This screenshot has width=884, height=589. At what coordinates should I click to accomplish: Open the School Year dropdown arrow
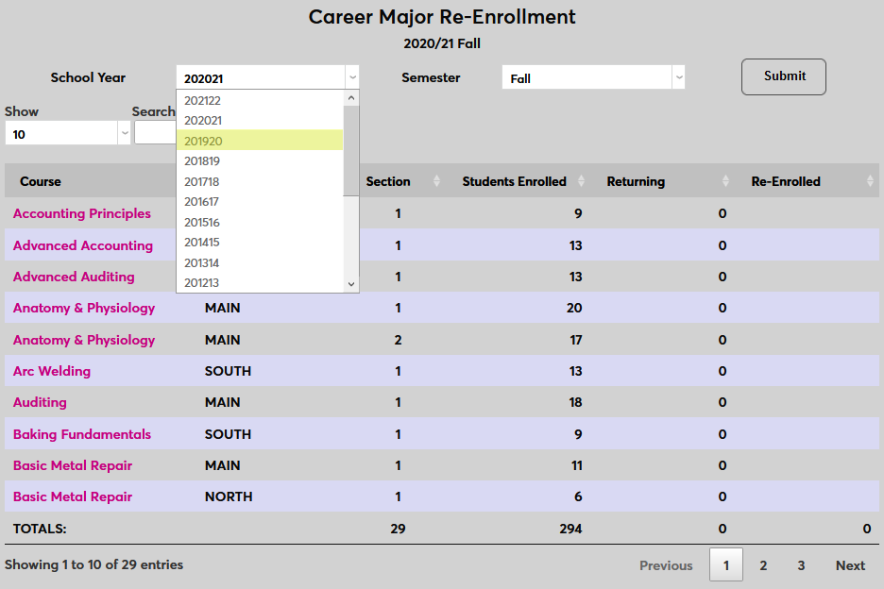(352, 77)
